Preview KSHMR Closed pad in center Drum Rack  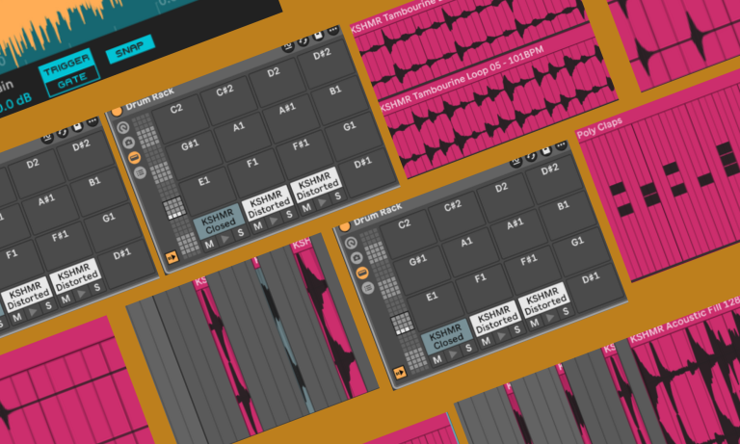point(225,238)
